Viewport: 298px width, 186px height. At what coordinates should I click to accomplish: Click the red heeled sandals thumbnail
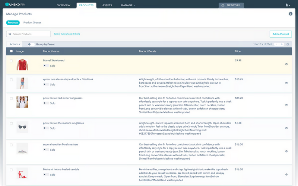point(22,174)
